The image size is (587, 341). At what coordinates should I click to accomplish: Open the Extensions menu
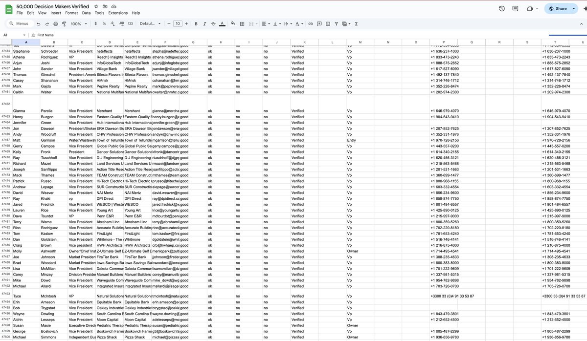click(118, 13)
